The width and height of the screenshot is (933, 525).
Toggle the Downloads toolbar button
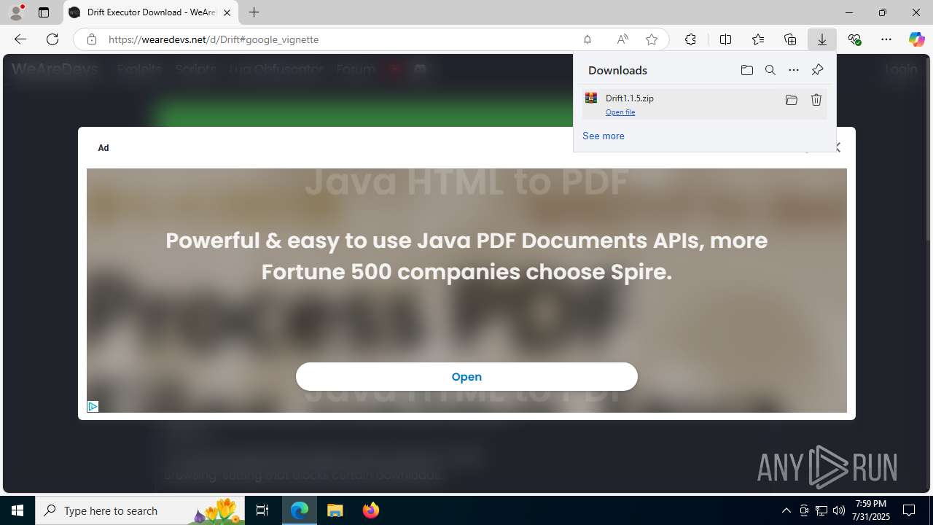click(x=822, y=39)
